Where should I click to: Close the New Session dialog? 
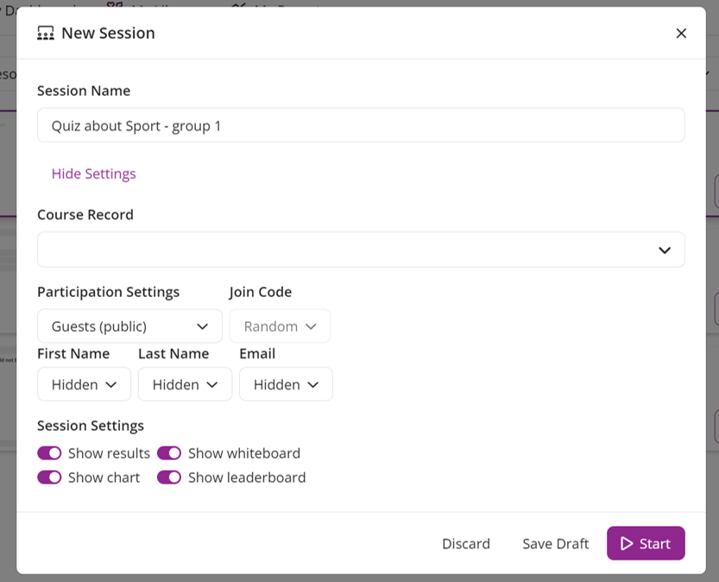click(x=681, y=34)
